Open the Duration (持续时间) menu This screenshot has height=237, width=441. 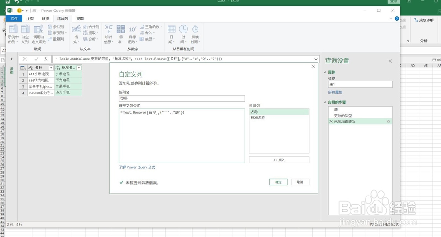point(195,34)
